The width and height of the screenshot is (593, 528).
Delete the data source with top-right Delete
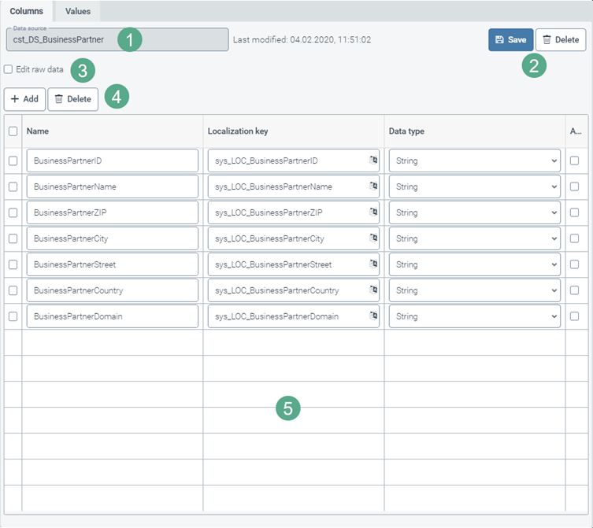560,40
